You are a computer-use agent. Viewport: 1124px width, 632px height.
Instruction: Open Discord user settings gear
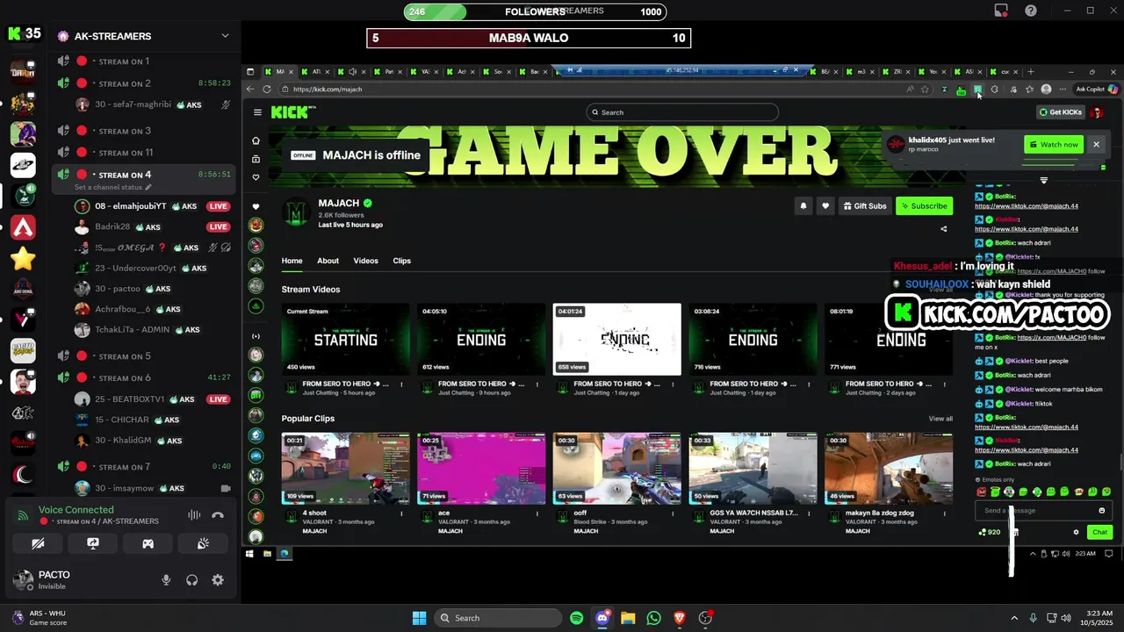click(218, 580)
